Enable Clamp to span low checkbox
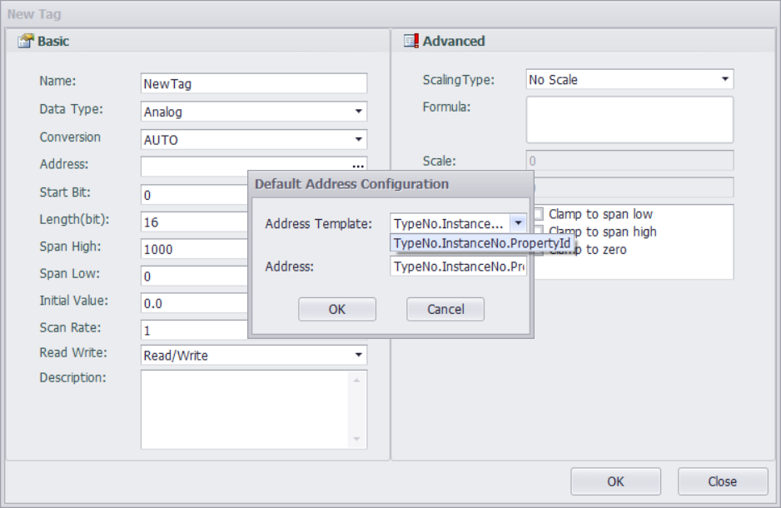This screenshot has width=781, height=508. point(539,215)
